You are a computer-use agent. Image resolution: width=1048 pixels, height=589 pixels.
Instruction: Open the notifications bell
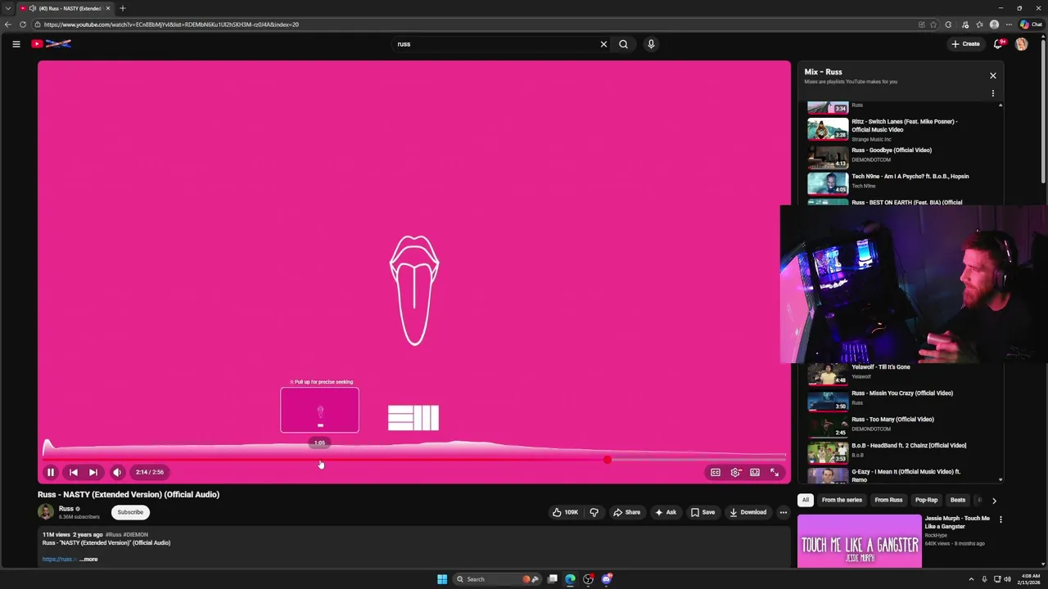(x=997, y=44)
